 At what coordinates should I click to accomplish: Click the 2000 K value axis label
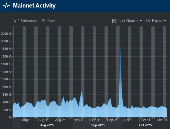coord(6,41)
